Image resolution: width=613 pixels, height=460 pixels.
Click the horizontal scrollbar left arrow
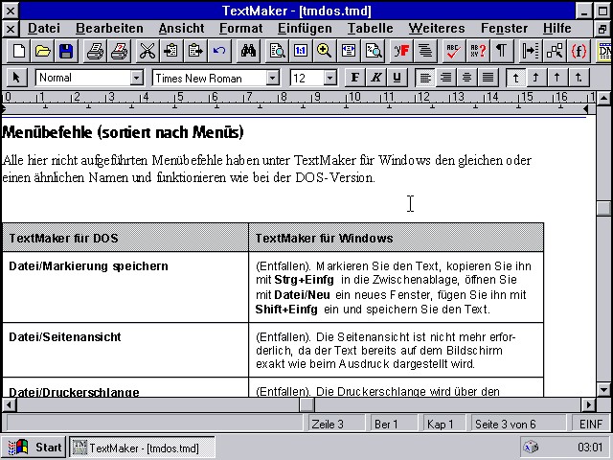point(9,404)
